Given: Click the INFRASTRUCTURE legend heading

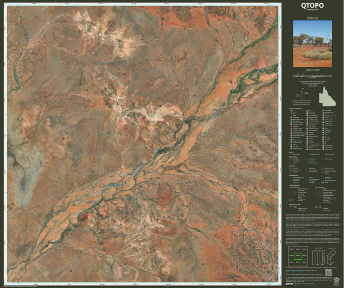Looking at the screenshot, I should [295, 204].
